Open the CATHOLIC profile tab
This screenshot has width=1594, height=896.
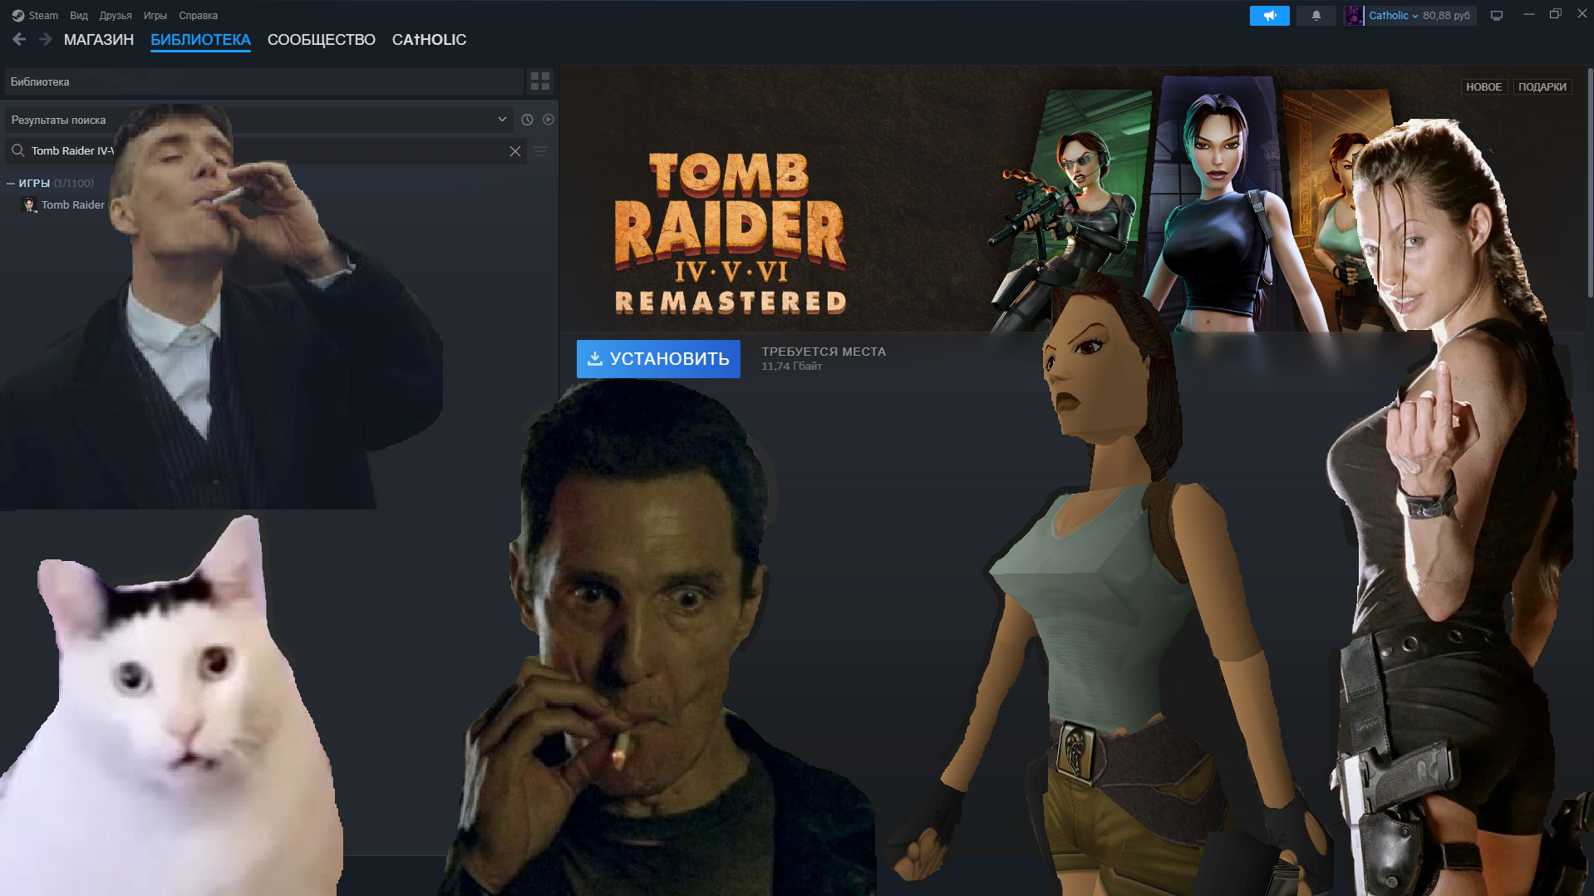click(429, 40)
